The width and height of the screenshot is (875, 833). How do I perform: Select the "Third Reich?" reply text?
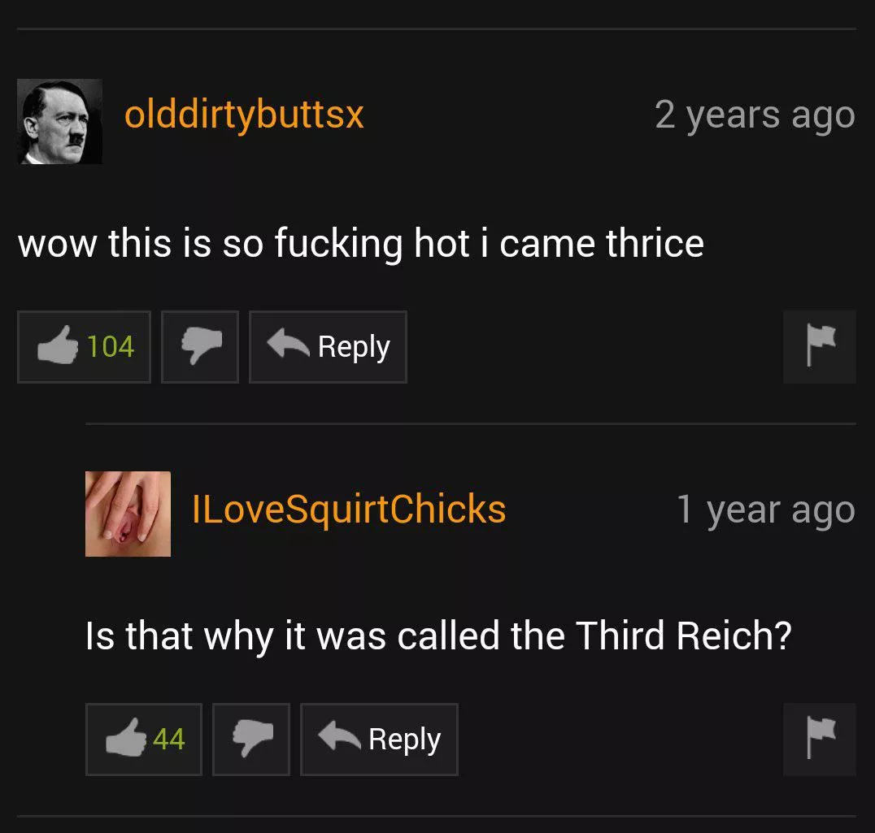[x=438, y=636]
